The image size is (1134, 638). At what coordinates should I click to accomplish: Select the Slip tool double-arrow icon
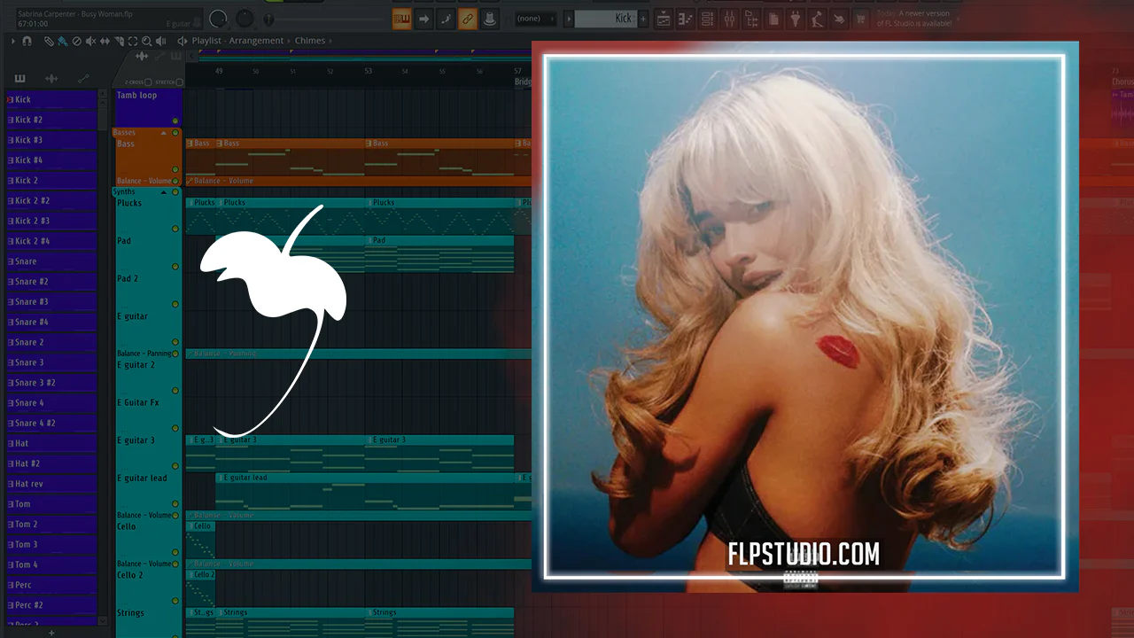(x=105, y=41)
